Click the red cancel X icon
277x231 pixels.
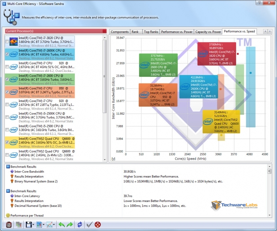98,224
